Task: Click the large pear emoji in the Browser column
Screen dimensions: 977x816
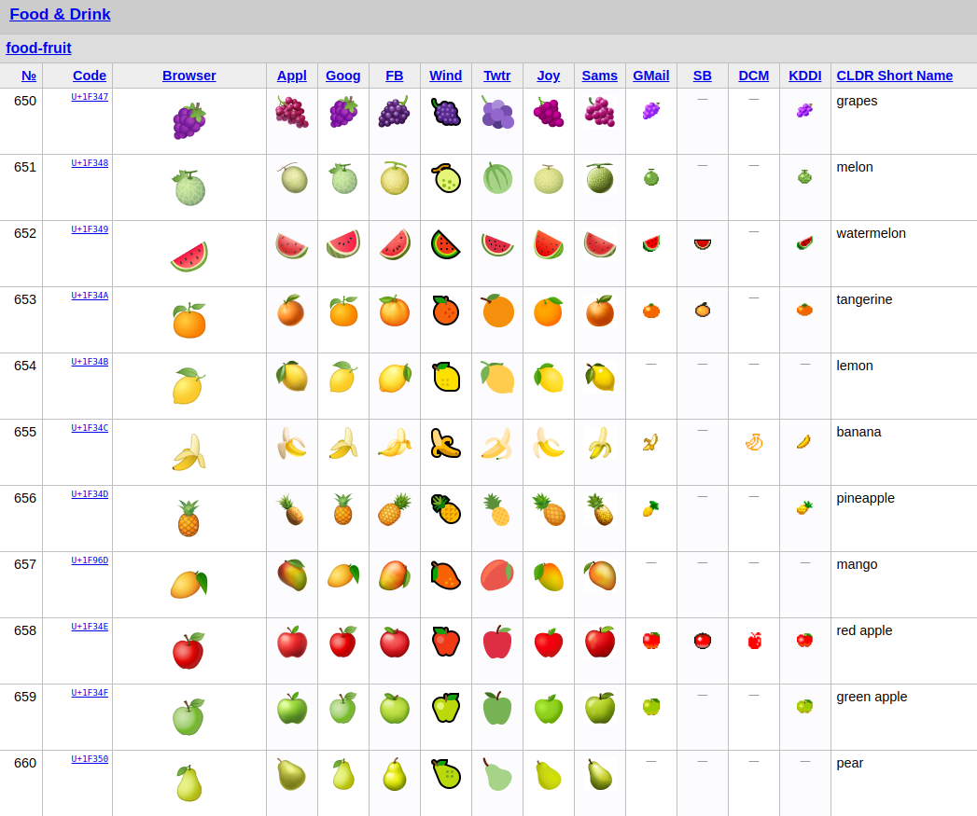Action: point(188,781)
